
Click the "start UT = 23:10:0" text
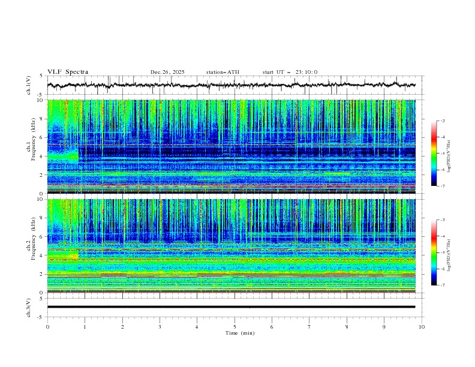pos(290,72)
